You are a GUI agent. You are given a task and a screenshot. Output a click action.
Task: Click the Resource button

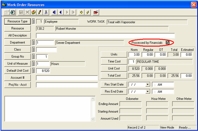18,29
